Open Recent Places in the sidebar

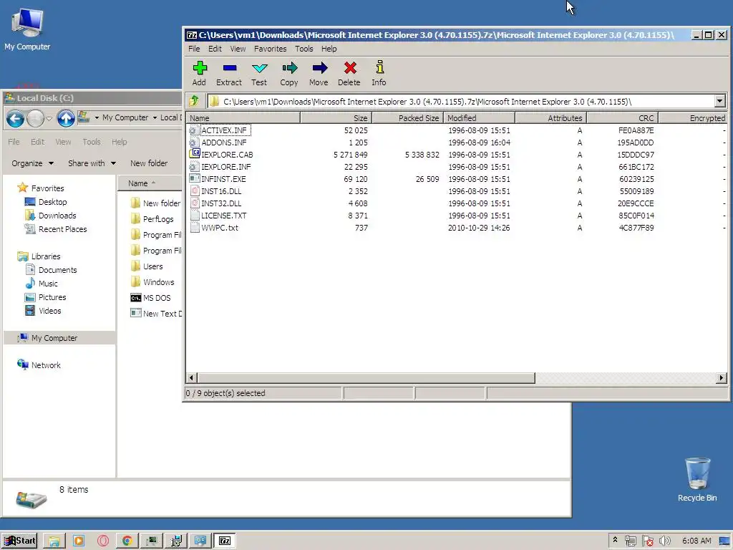click(x=63, y=228)
